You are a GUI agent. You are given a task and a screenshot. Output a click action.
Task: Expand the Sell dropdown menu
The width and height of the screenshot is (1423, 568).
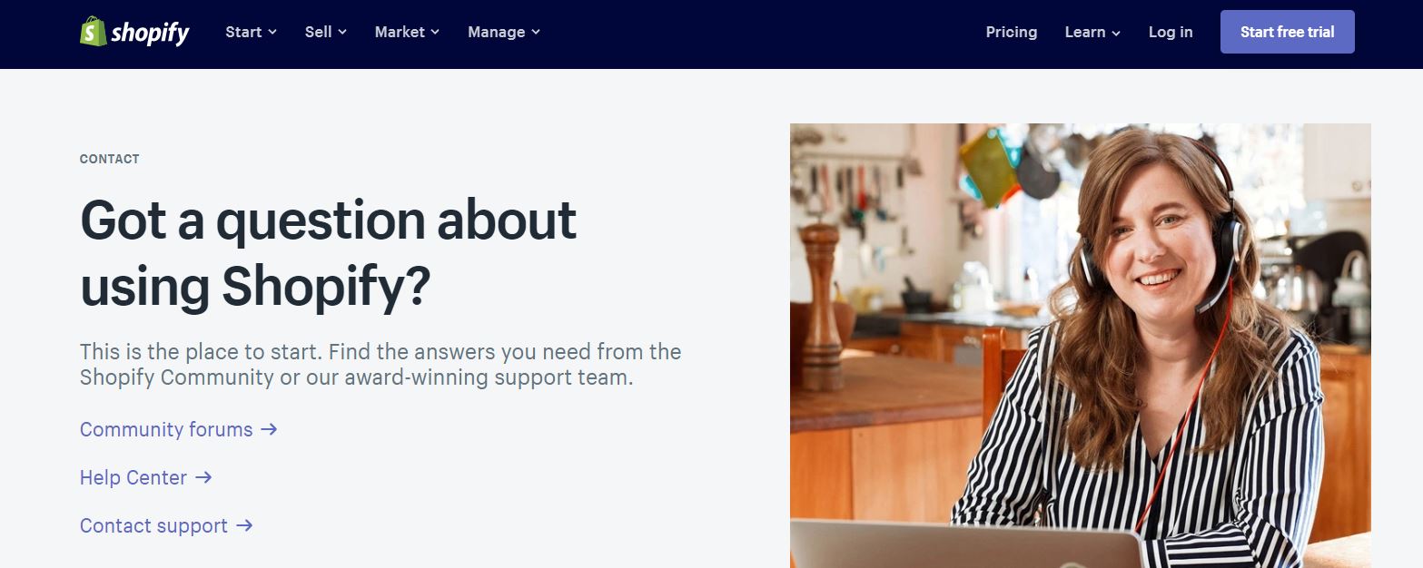pyautogui.click(x=326, y=32)
